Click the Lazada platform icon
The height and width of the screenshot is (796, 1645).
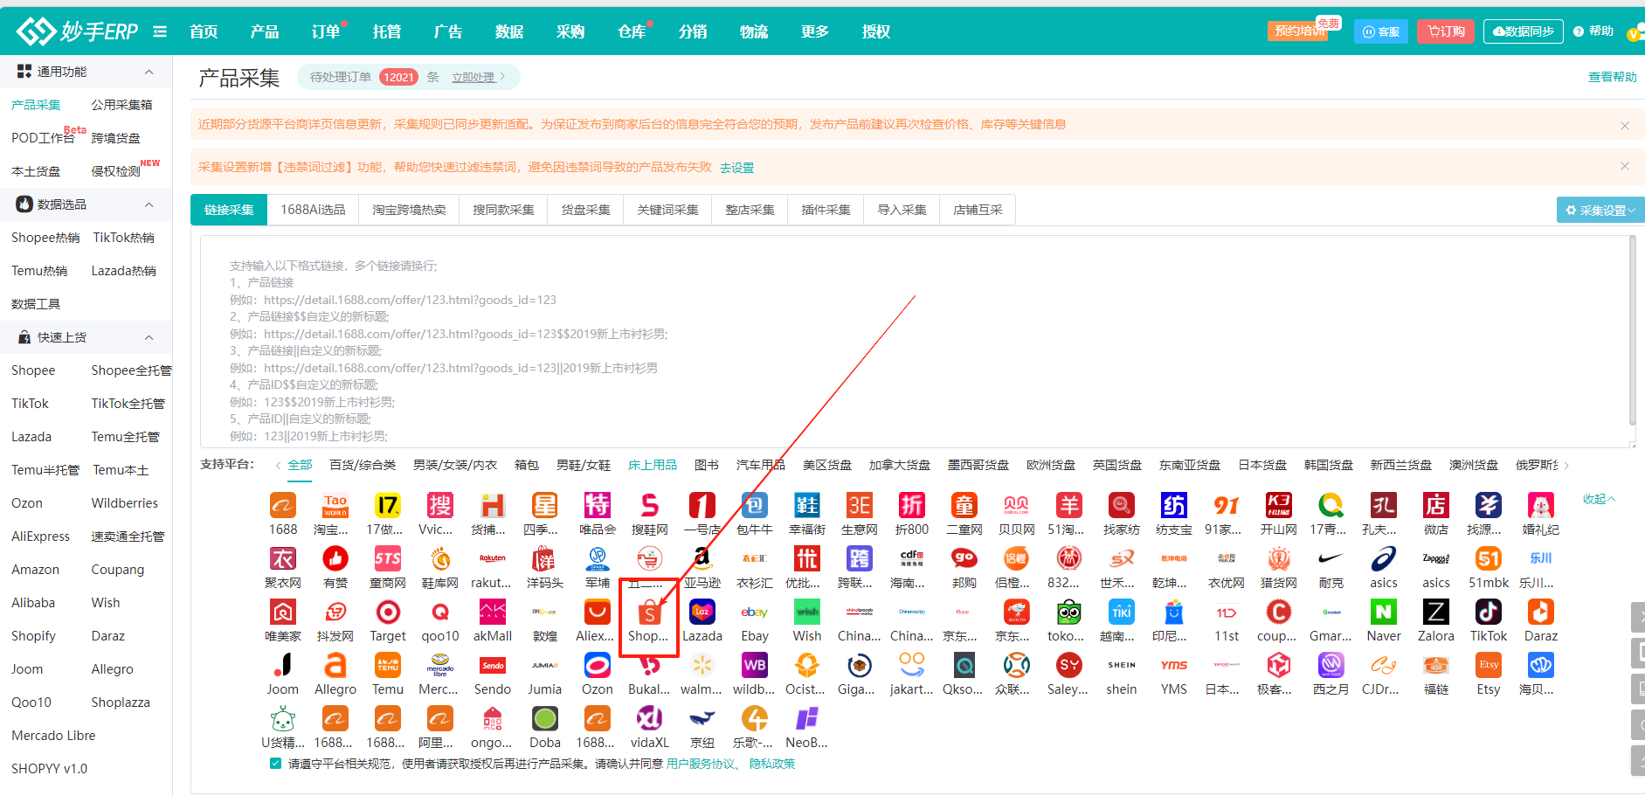pos(702,613)
